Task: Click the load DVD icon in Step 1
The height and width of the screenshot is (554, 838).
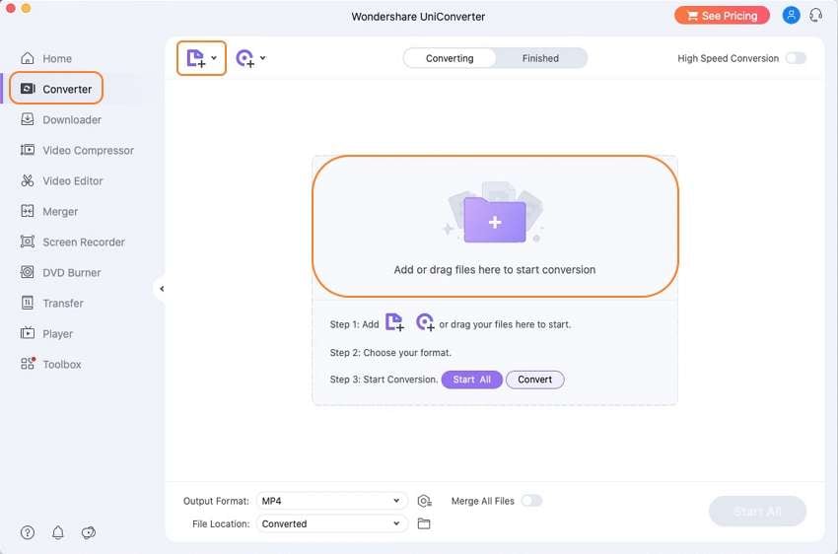Action: coord(426,322)
